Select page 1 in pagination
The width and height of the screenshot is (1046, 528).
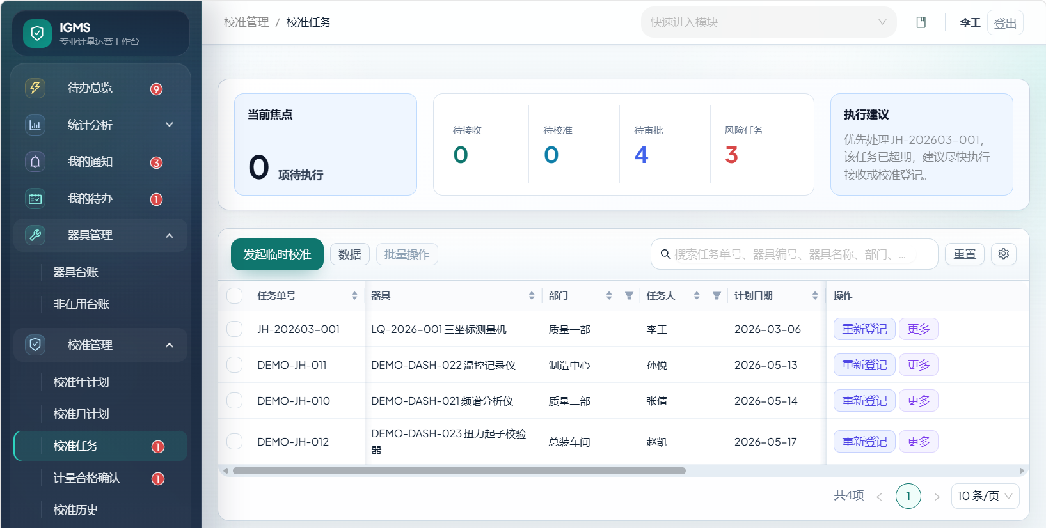point(908,496)
